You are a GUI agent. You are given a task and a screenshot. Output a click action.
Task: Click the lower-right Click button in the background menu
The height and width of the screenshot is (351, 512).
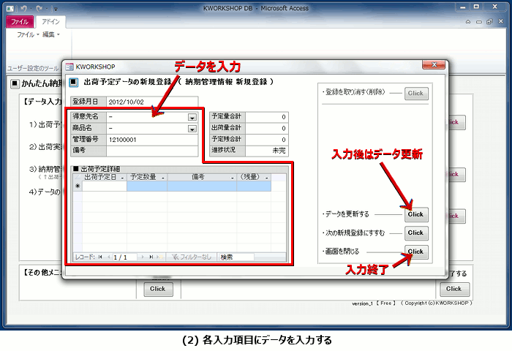point(454,290)
